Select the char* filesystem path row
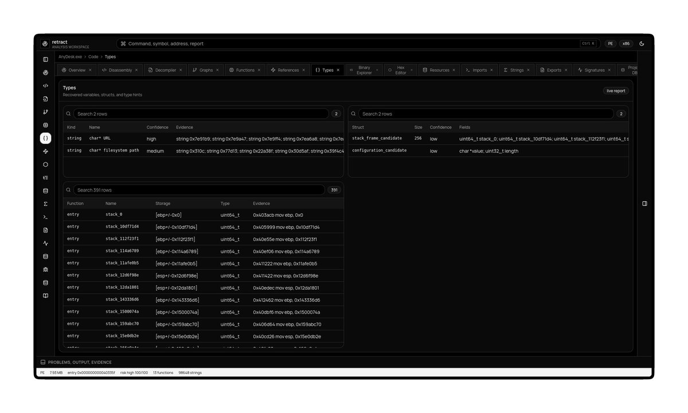The height and width of the screenshot is (413, 688). [x=204, y=151]
